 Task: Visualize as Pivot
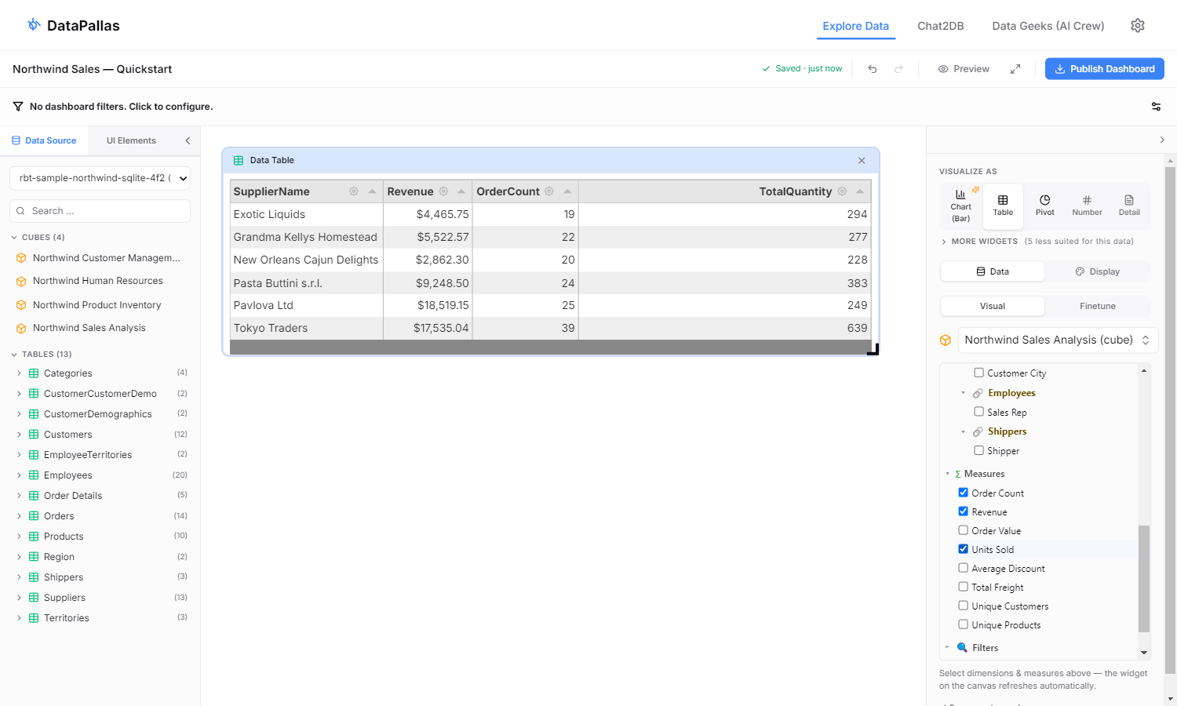(x=1045, y=206)
